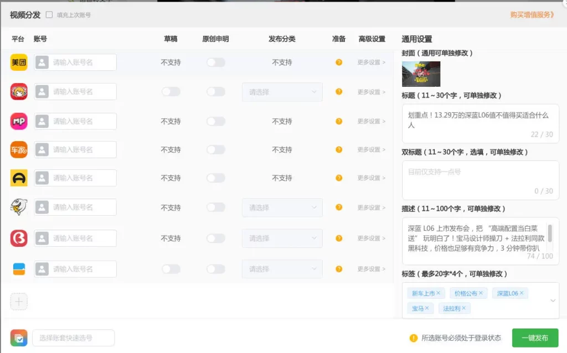
Task: Open the 购买增值服务 link
Action: click(x=532, y=15)
